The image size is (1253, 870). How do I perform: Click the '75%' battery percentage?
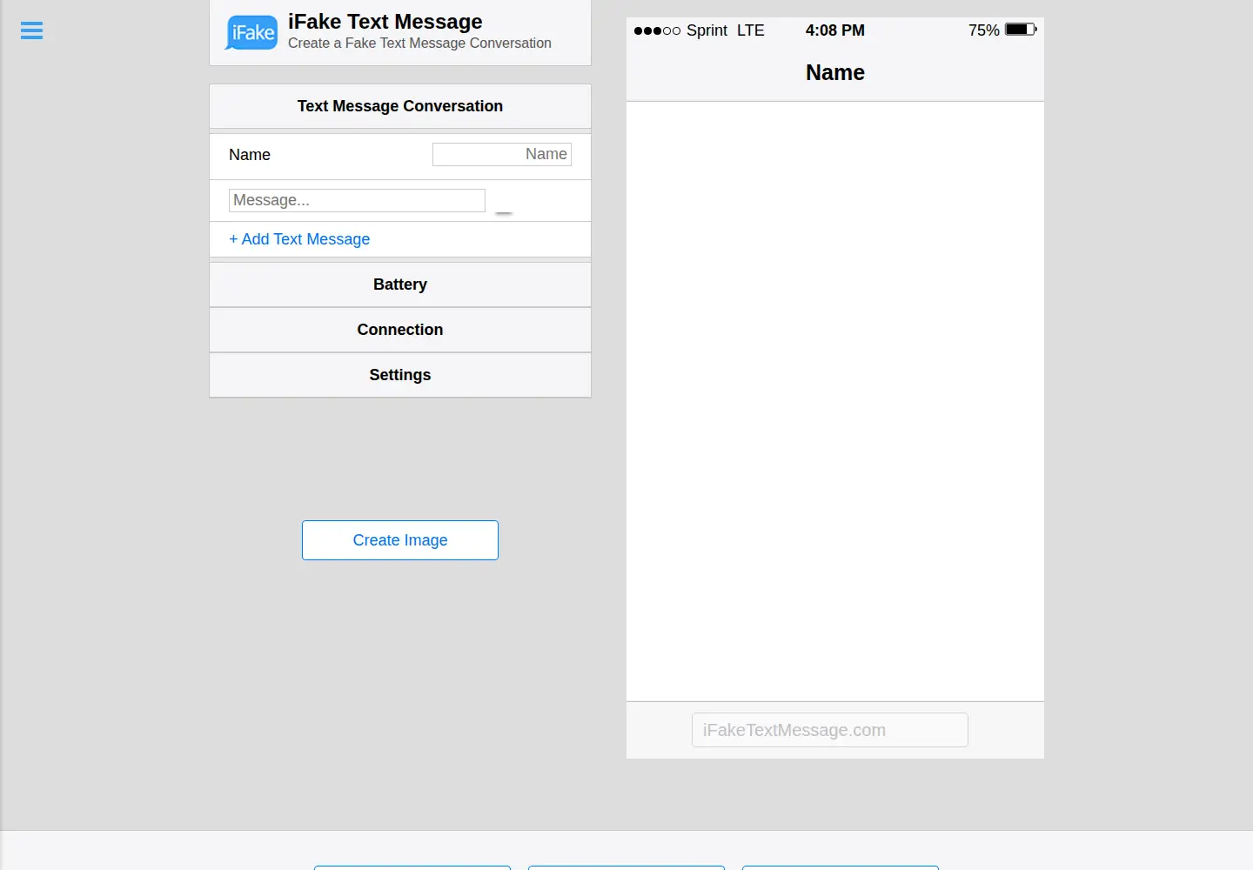point(984,30)
